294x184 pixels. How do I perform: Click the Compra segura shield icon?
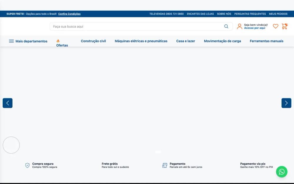(x=27, y=165)
